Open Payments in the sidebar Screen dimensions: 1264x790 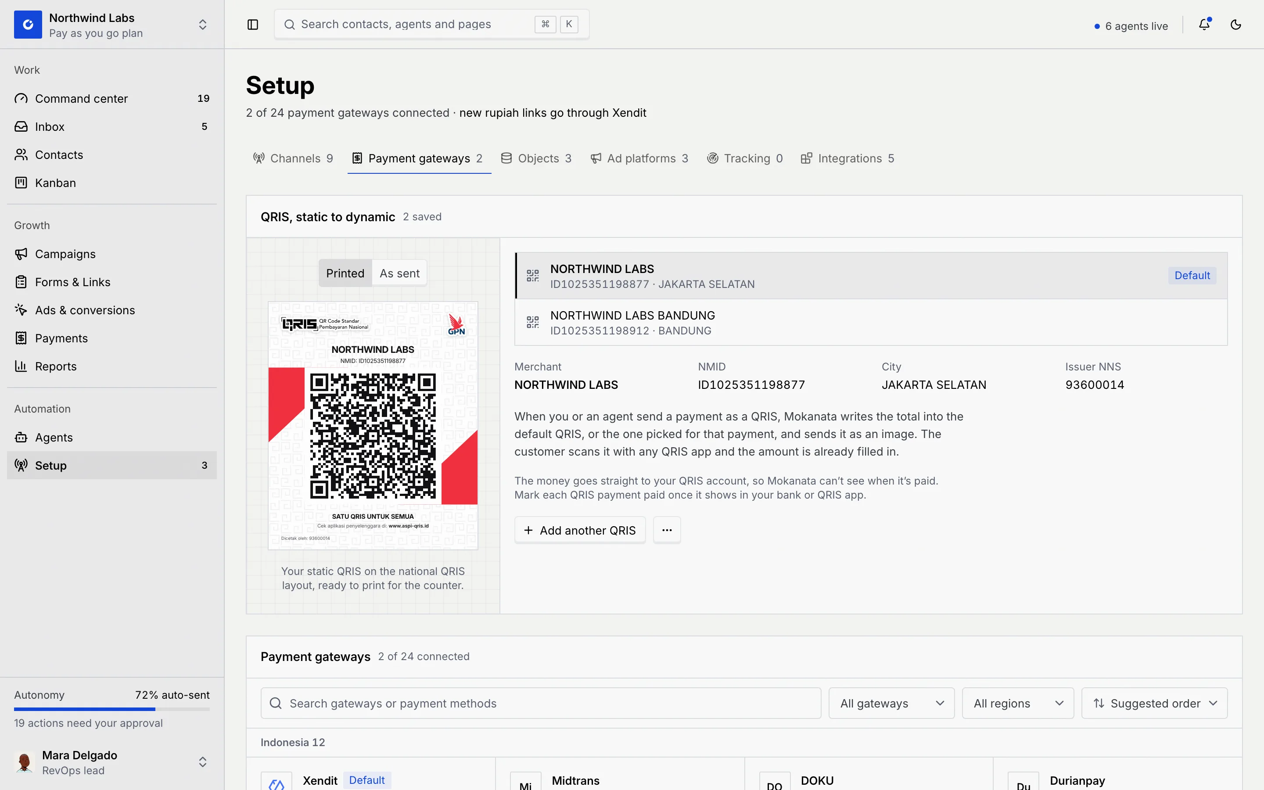tap(112, 338)
